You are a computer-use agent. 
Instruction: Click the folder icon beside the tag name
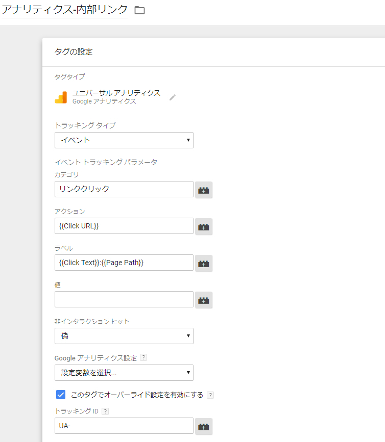click(x=139, y=10)
